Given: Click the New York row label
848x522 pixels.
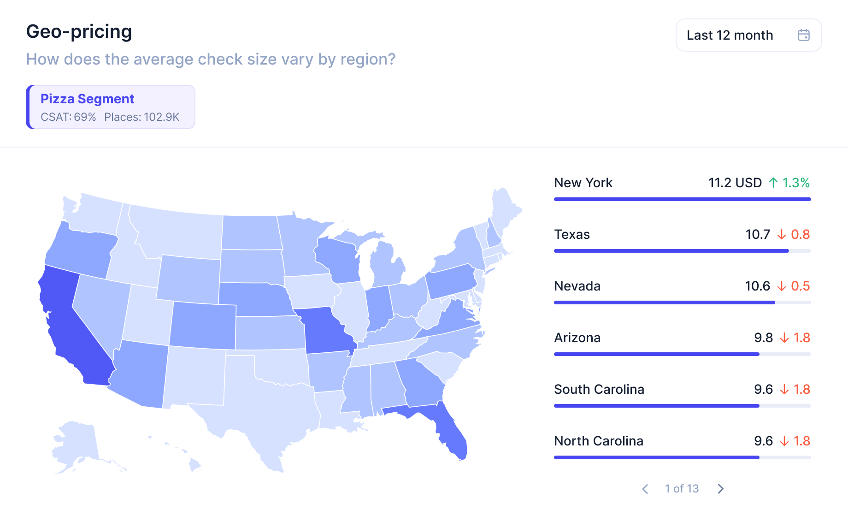Looking at the screenshot, I should tap(583, 183).
